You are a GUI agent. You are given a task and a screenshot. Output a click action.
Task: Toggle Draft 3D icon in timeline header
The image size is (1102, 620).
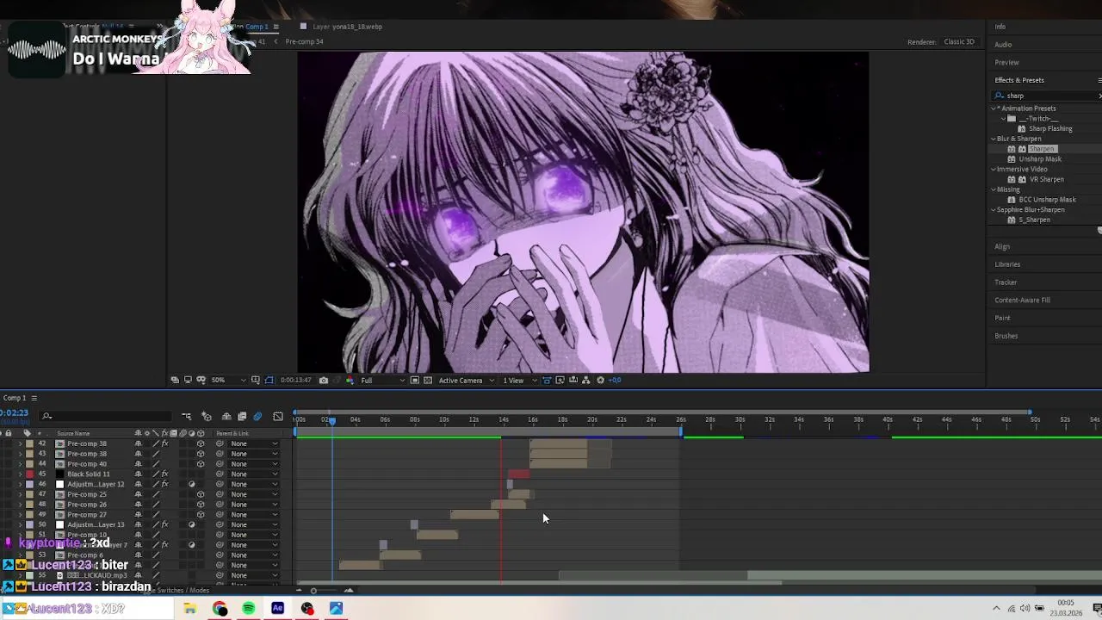click(x=207, y=417)
